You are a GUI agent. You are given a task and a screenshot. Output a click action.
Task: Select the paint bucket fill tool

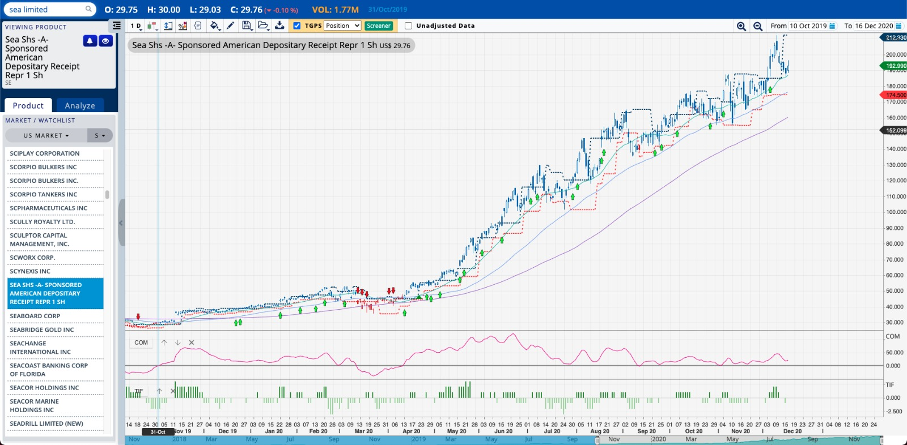214,25
